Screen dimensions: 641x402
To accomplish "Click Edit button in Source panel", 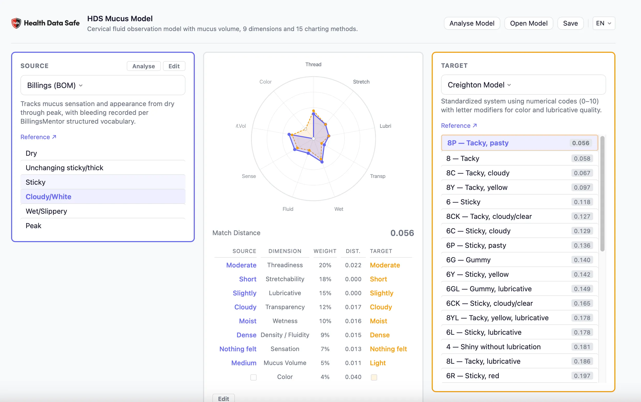I will coord(174,66).
